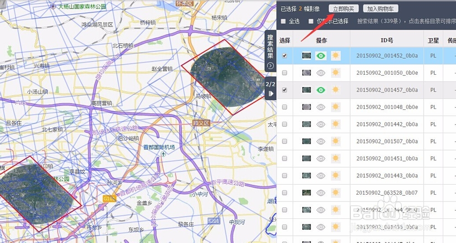456x243 pixels.
Task: Click sun icon for 20150902_001452_0b0a
Action: pos(336,55)
